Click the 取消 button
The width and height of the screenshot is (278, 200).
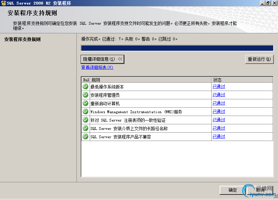(260, 190)
